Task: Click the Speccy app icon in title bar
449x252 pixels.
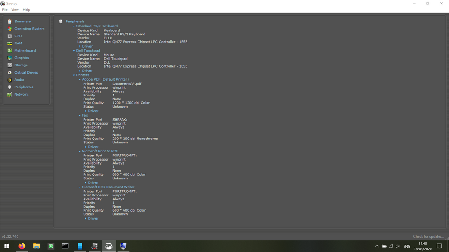Action: (3, 4)
